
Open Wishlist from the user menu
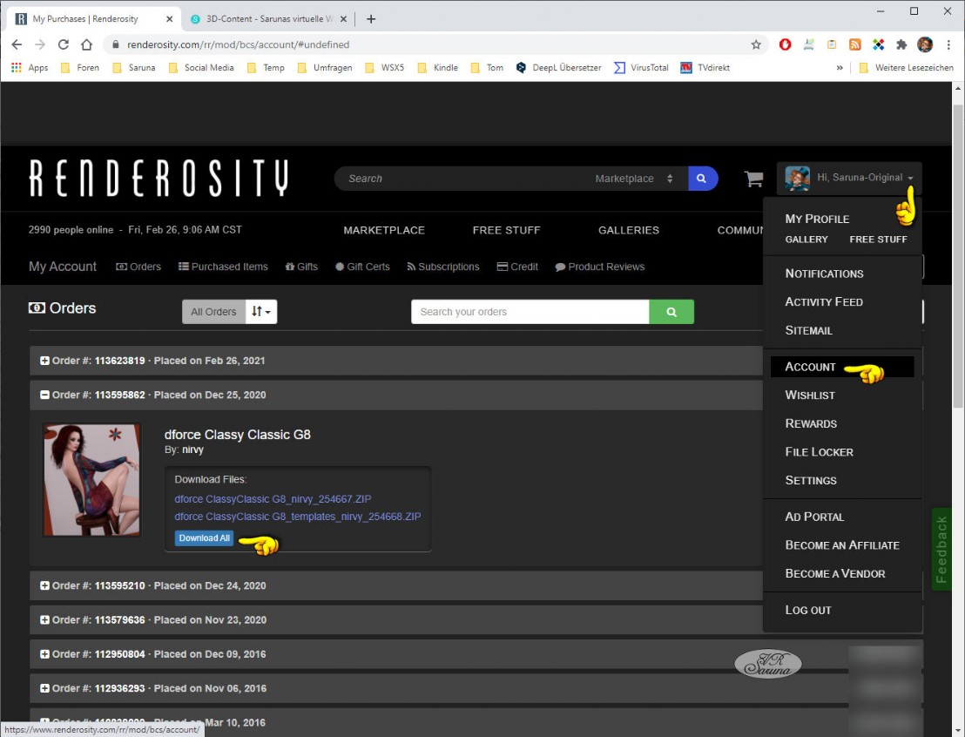(810, 396)
